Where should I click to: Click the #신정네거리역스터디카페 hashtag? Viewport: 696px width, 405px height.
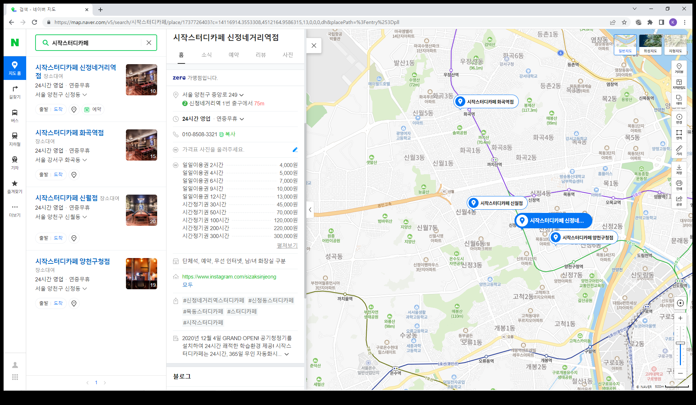(213, 300)
